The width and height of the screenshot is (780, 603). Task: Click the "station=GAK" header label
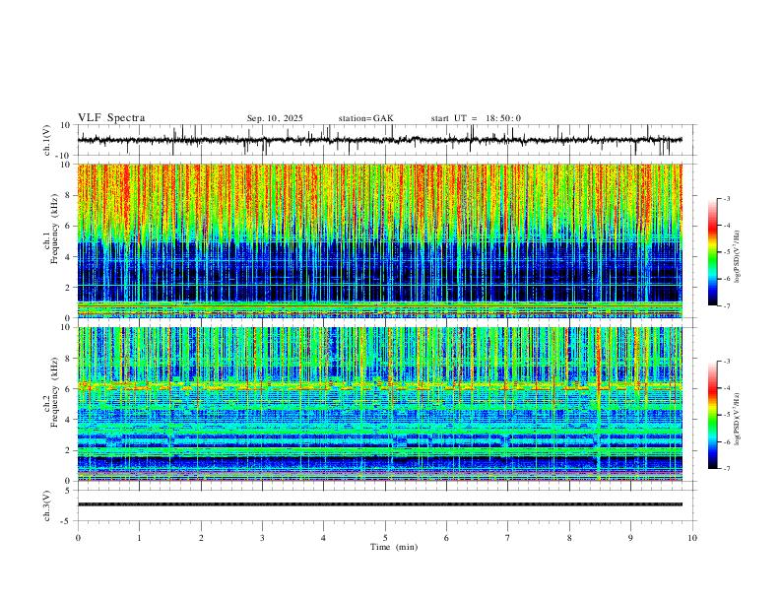[x=365, y=118]
